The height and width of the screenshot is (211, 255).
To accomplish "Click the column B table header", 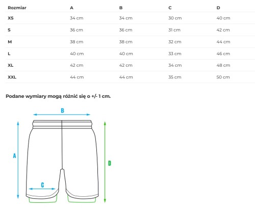I will (x=121, y=8).
